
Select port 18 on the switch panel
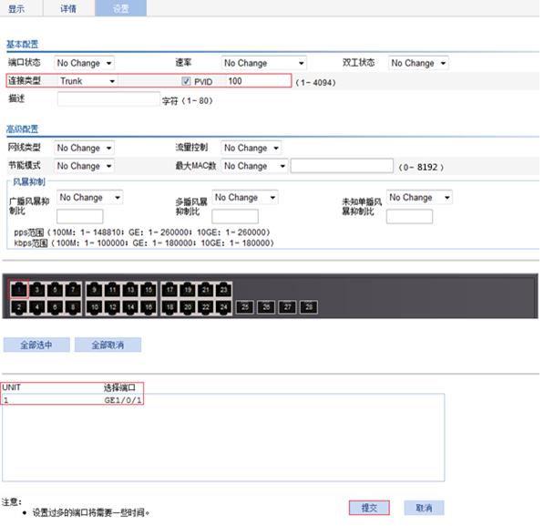pos(169,307)
